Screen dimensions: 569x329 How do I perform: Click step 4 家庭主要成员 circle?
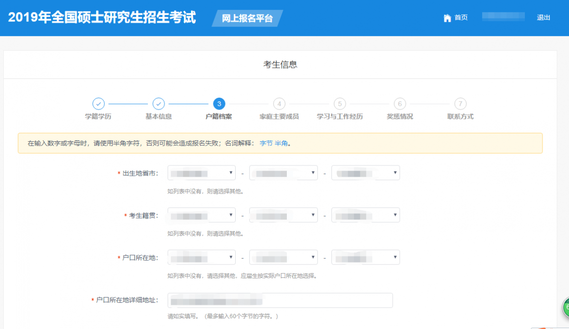click(279, 104)
